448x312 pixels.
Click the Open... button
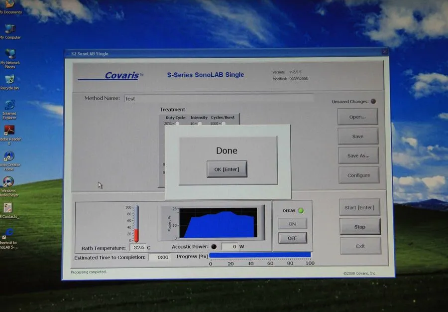[357, 117]
